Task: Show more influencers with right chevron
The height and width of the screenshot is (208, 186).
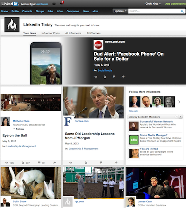Action: 179,102
